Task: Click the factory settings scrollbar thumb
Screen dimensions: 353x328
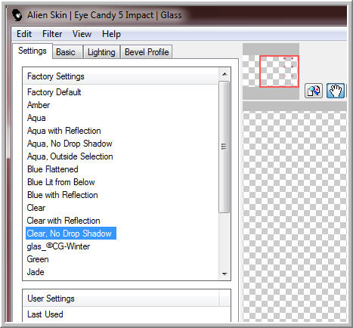Action: tap(224, 147)
